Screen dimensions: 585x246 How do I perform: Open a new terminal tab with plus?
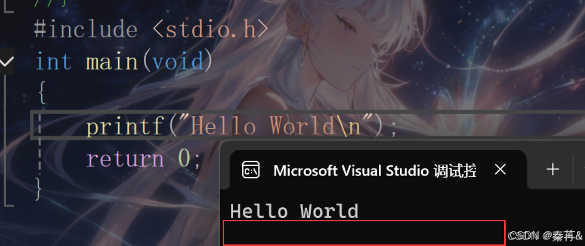tap(552, 170)
